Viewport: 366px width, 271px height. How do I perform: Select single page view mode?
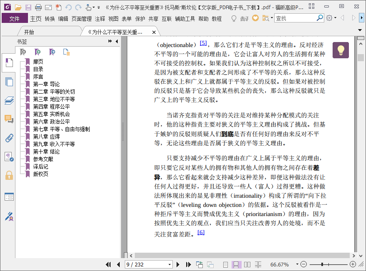click(x=225, y=264)
